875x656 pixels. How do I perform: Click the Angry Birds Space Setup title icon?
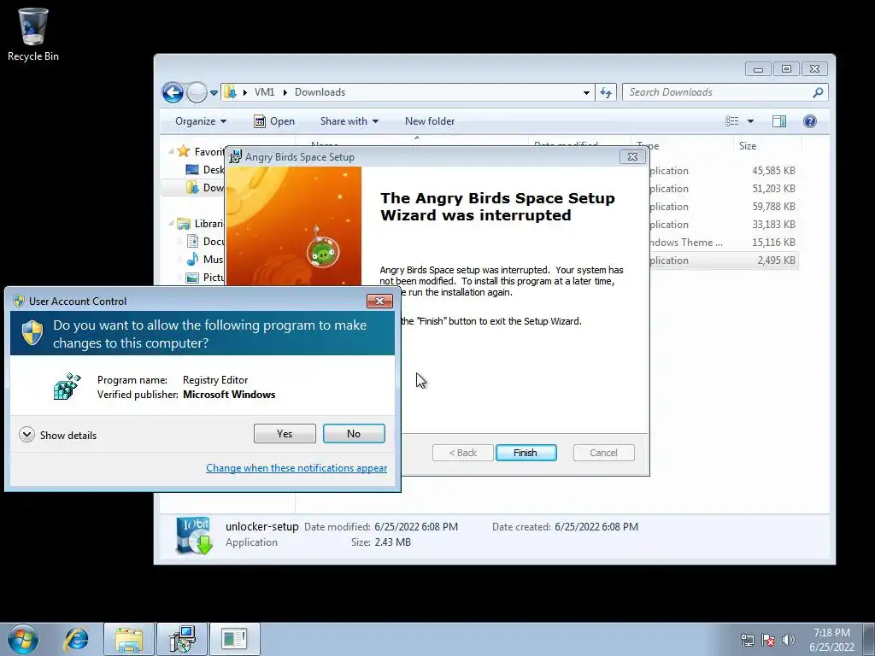click(x=236, y=157)
